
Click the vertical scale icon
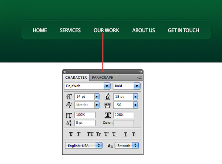69,115
